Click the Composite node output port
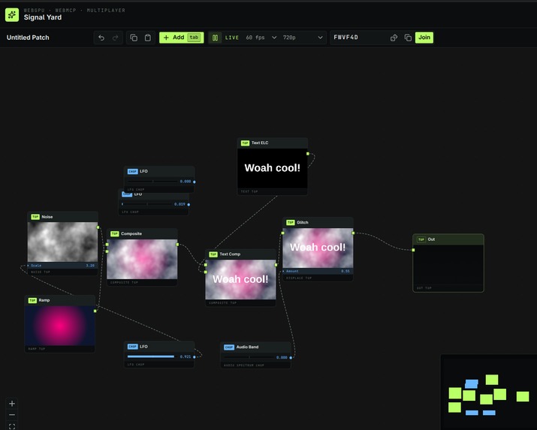 click(177, 244)
